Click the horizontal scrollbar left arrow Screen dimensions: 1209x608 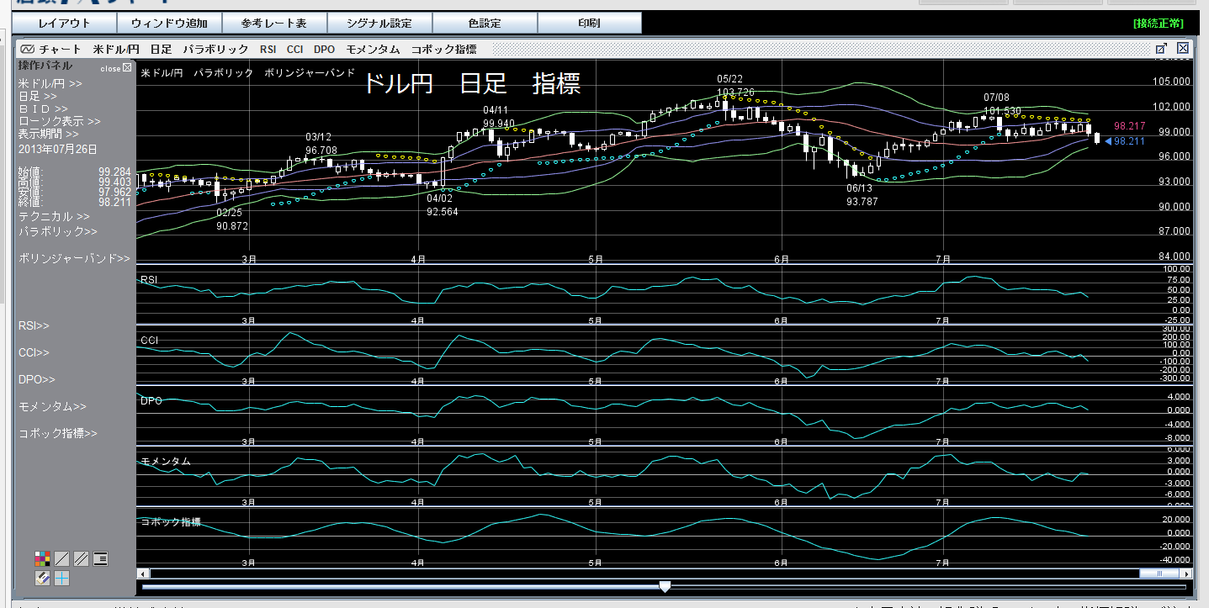pyautogui.click(x=141, y=574)
